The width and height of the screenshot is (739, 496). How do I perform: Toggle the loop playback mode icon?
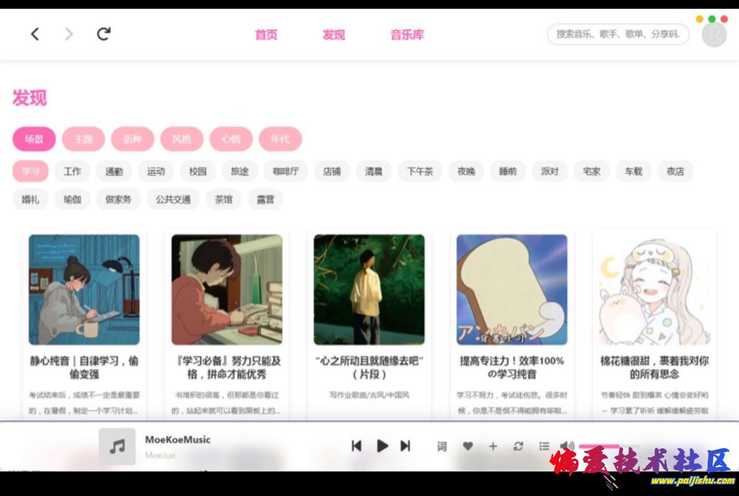[518, 447]
